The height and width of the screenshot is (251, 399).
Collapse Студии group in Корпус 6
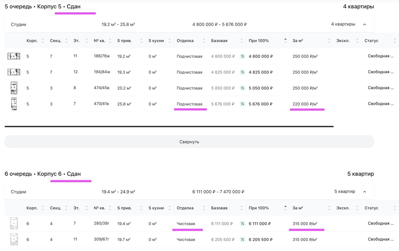(x=364, y=192)
